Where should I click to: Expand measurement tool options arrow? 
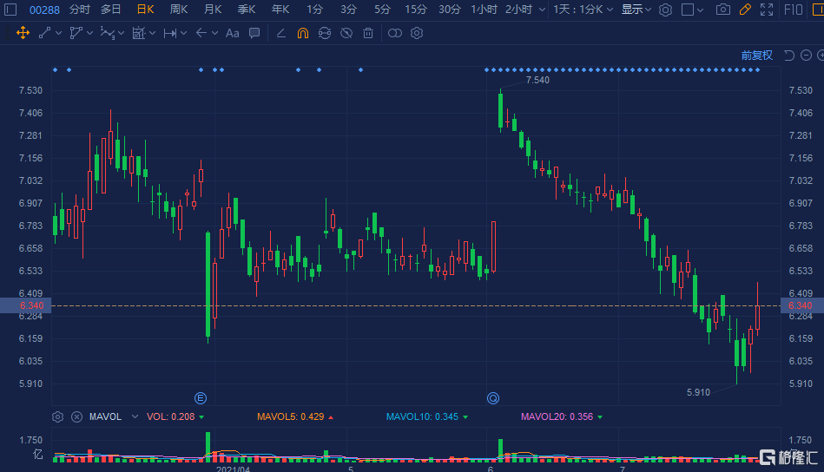click(x=153, y=33)
